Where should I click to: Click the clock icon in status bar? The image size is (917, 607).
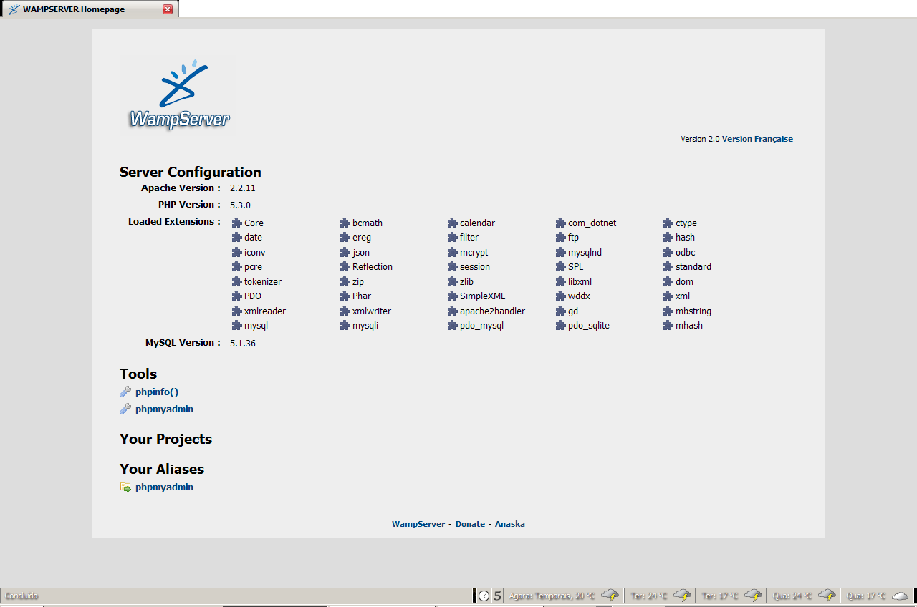484,596
